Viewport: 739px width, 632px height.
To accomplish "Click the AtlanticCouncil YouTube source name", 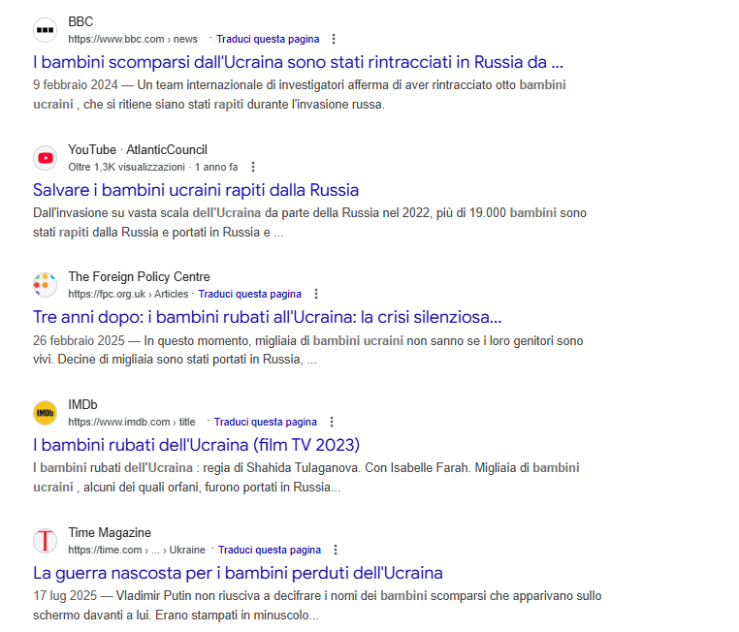I will point(167,150).
